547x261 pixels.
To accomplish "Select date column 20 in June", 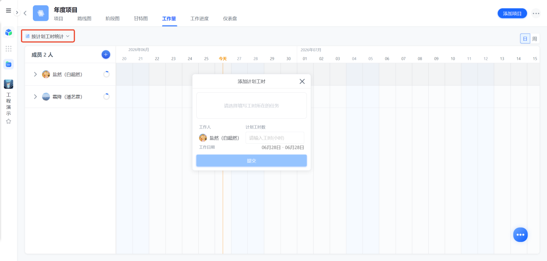I will (x=124, y=59).
